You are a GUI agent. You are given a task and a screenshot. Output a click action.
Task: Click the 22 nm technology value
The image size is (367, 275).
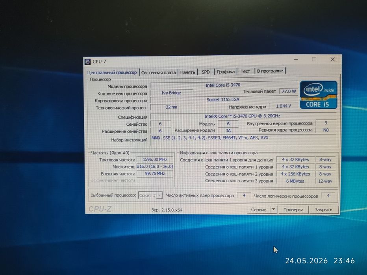click(171, 107)
